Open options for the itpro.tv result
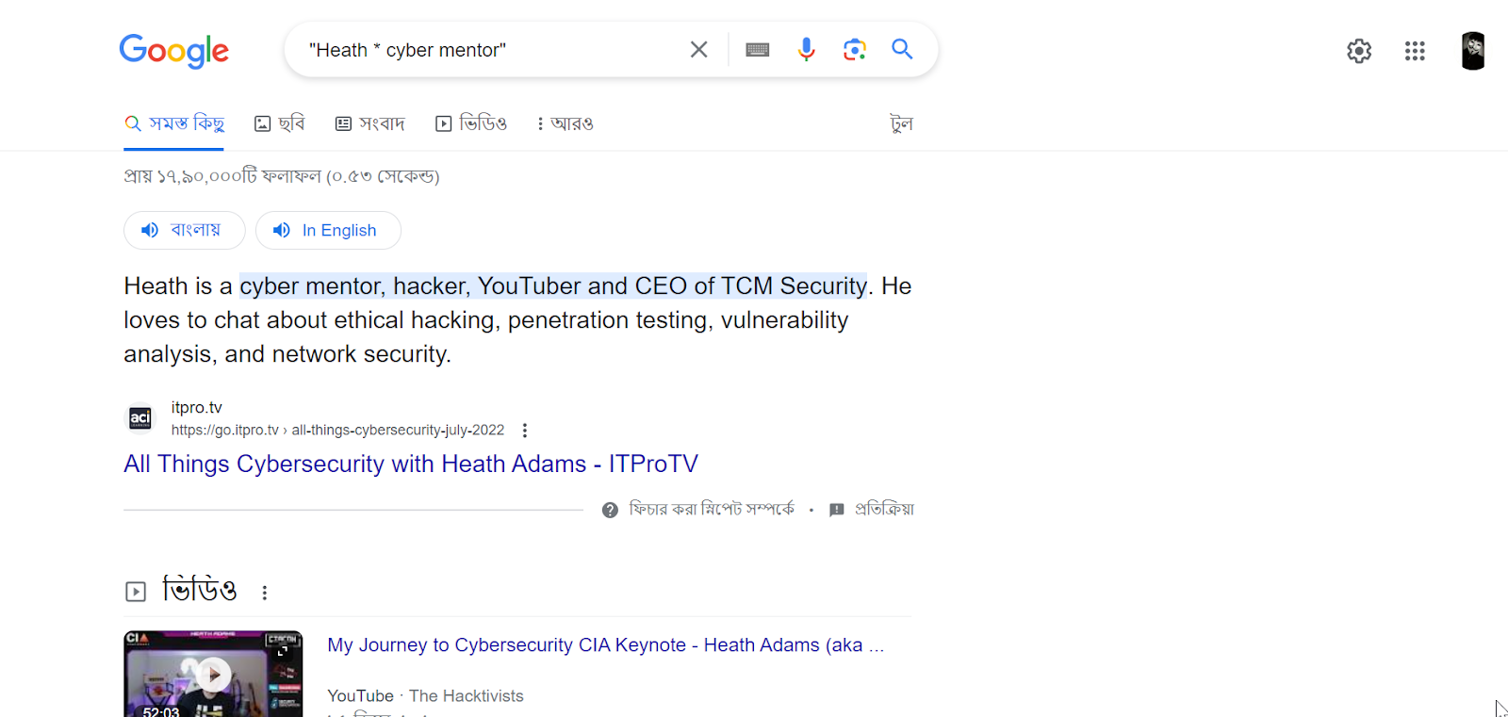The image size is (1508, 717). point(525,431)
